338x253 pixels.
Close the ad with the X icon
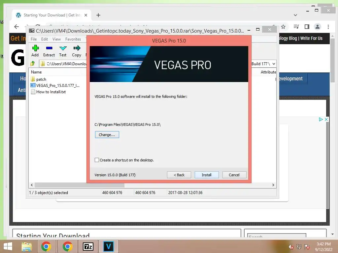326,119
